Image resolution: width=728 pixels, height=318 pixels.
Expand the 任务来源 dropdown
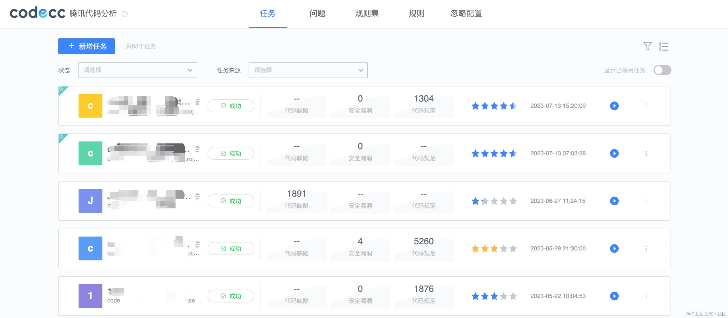point(308,70)
